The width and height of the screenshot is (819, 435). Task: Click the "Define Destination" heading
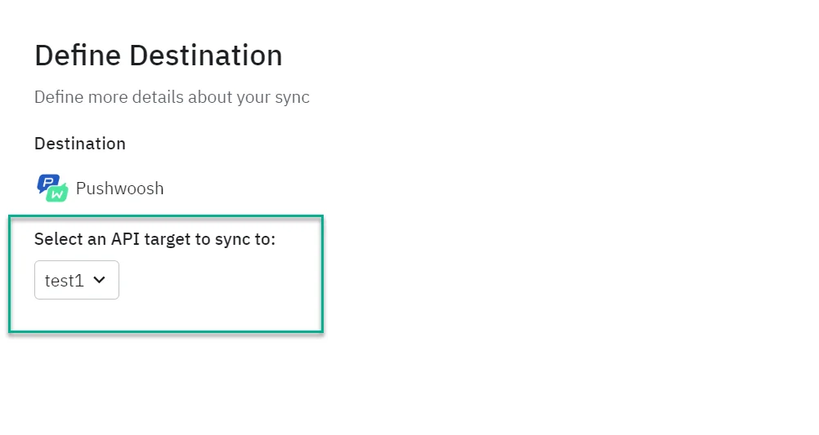pyautogui.click(x=159, y=55)
